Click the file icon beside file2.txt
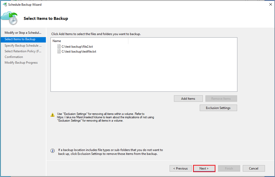275x177 pixels. tap(59, 46)
